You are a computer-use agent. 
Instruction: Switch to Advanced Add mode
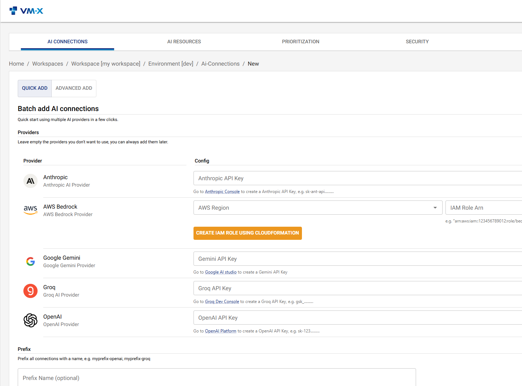[x=74, y=88]
